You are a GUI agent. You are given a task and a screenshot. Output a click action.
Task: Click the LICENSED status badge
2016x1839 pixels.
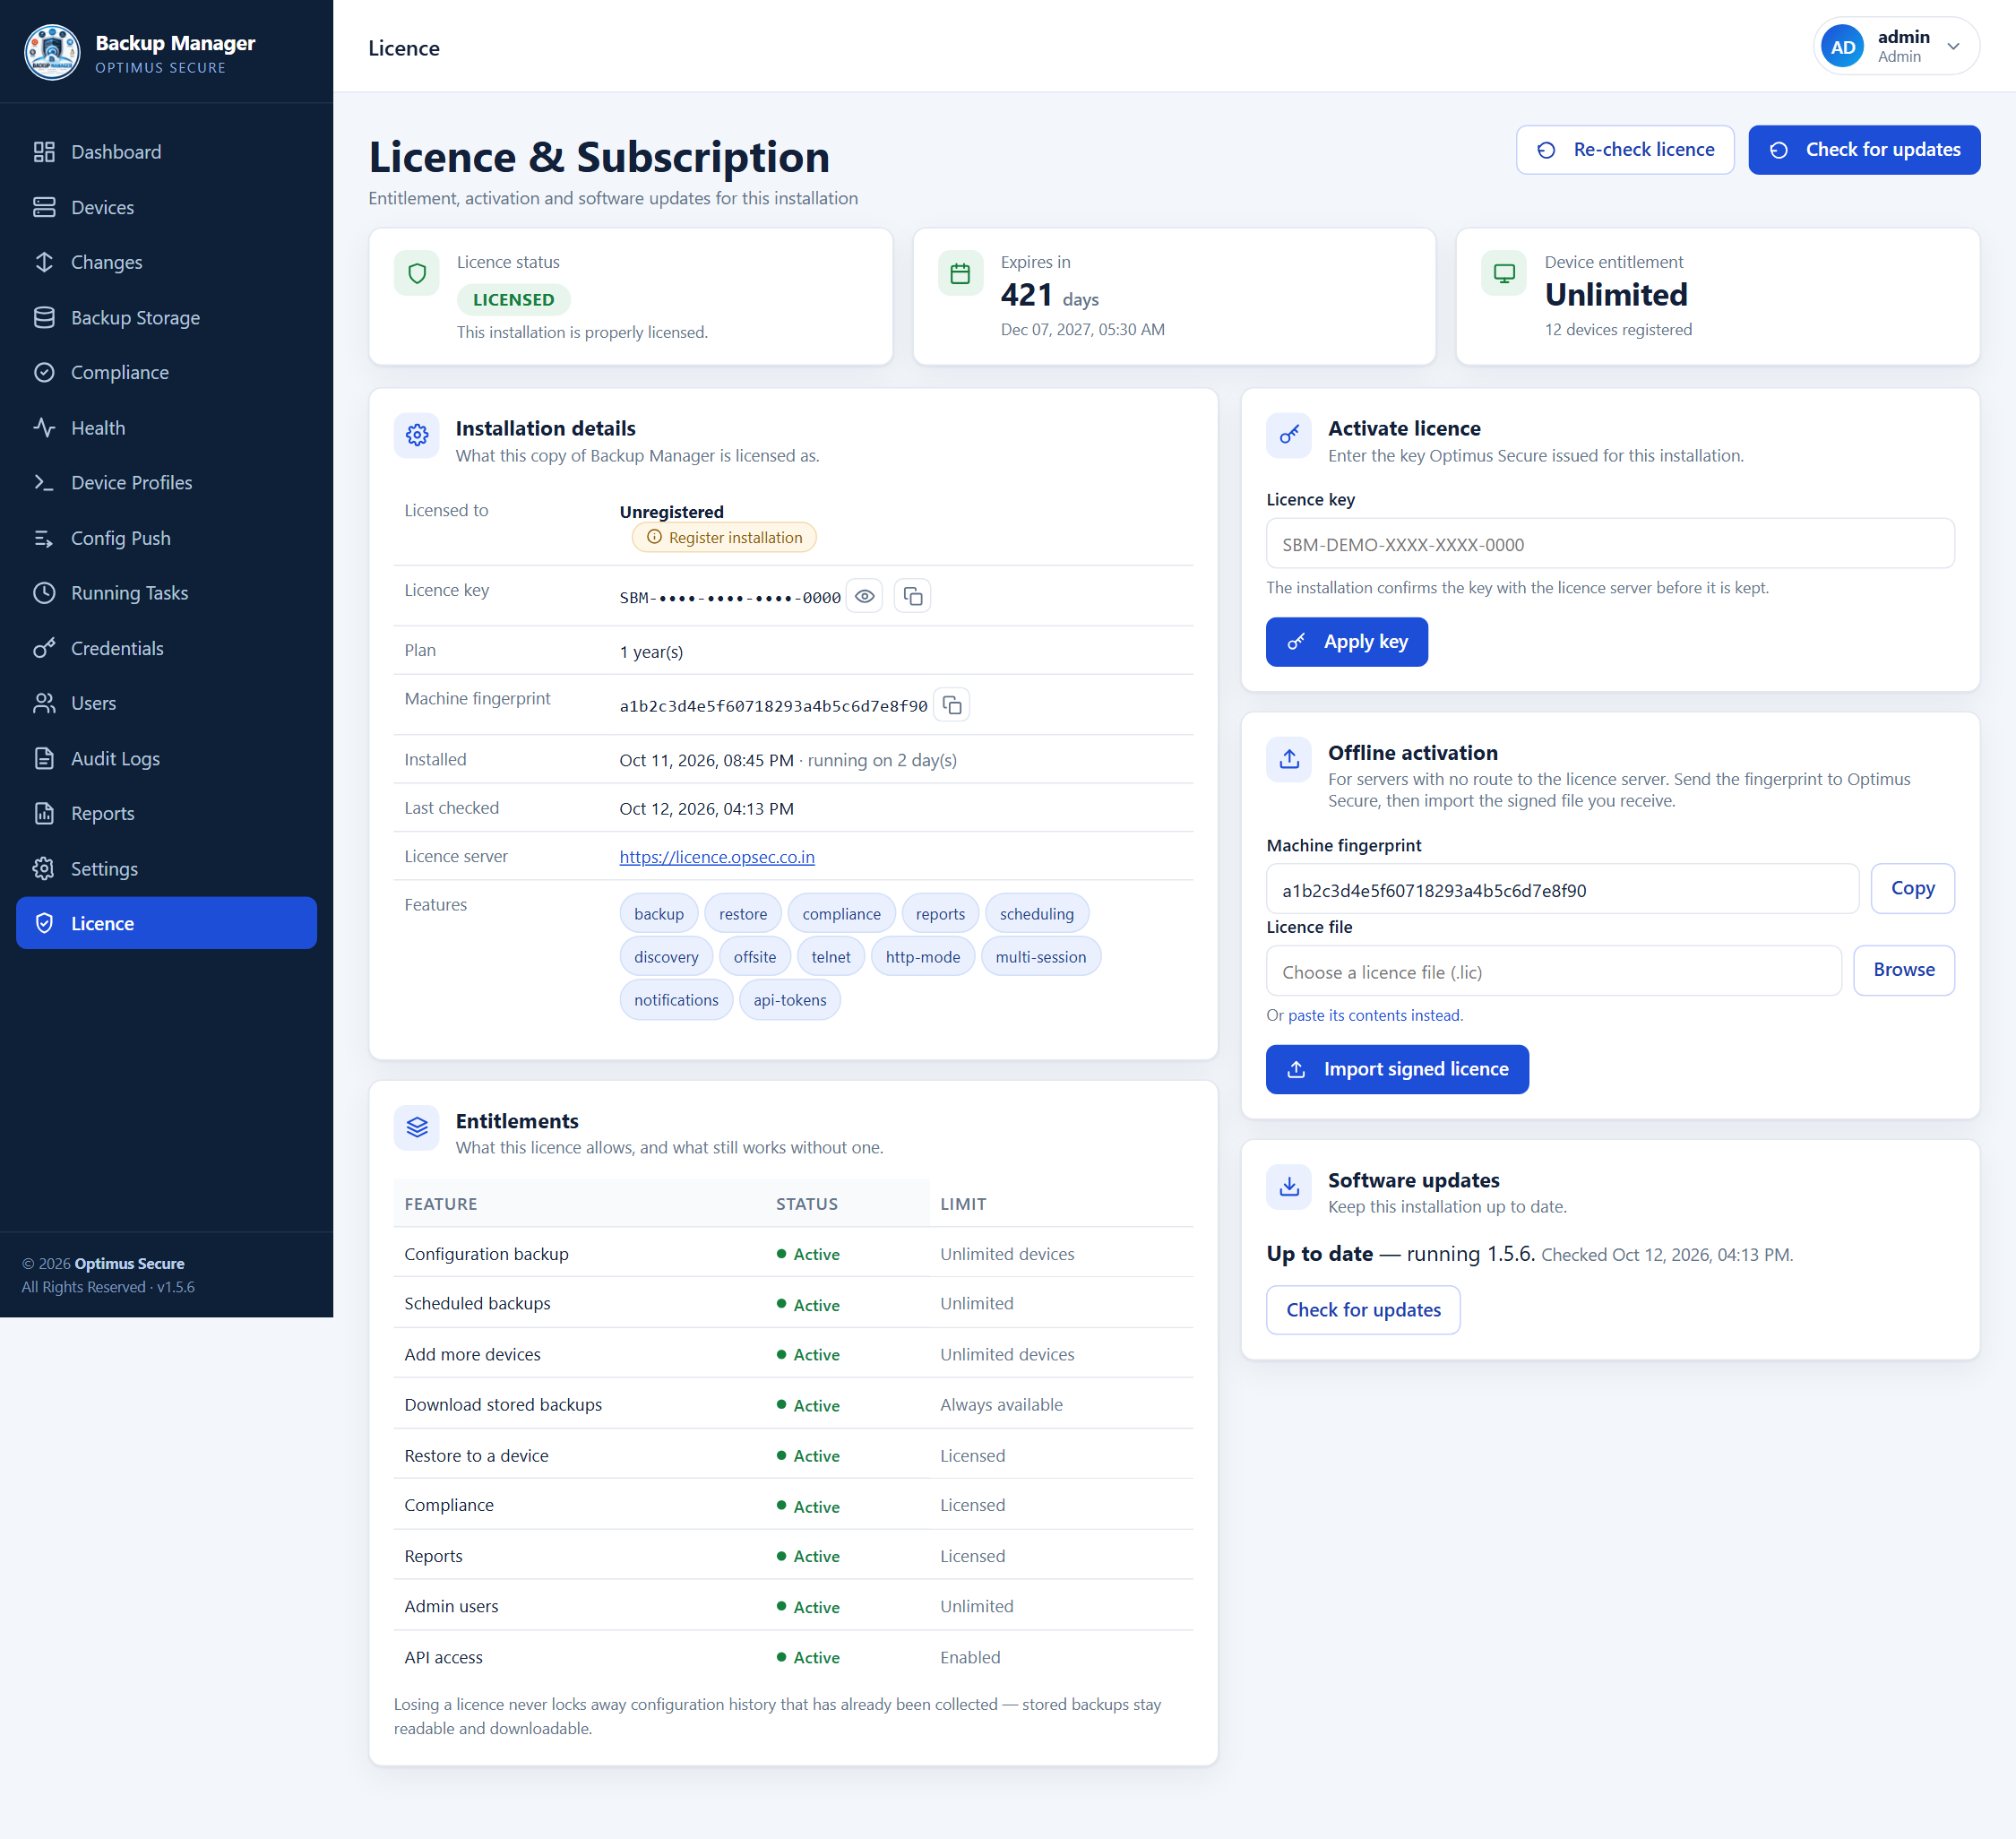[x=514, y=299]
